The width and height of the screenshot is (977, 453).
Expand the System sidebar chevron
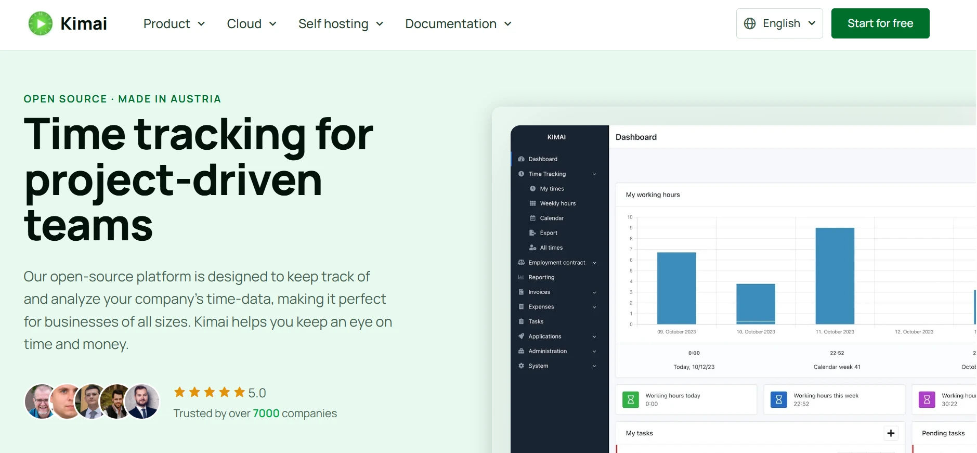click(594, 366)
